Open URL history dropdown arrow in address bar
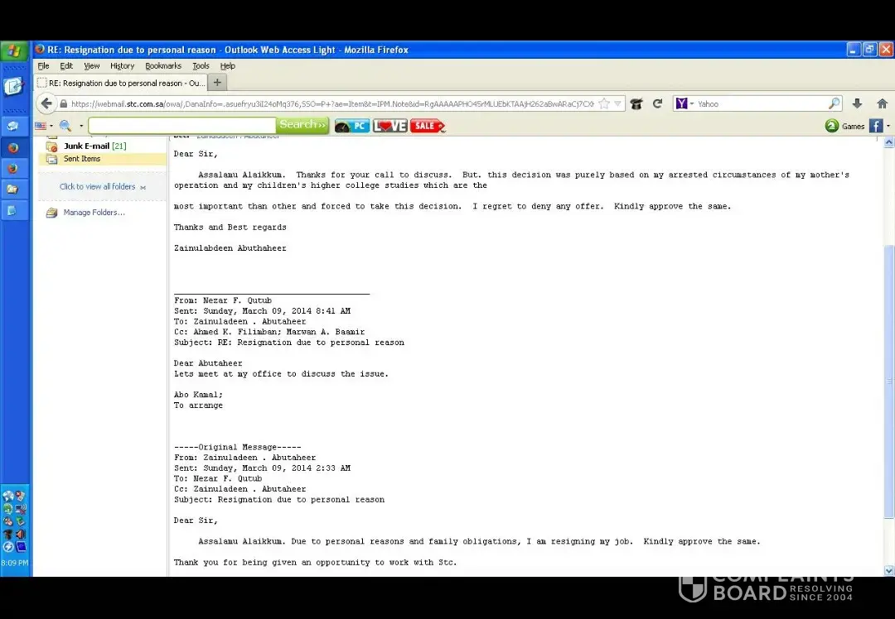This screenshot has width=895, height=619. coord(617,103)
